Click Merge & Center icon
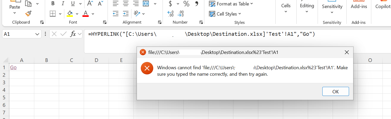 click(x=146, y=4)
